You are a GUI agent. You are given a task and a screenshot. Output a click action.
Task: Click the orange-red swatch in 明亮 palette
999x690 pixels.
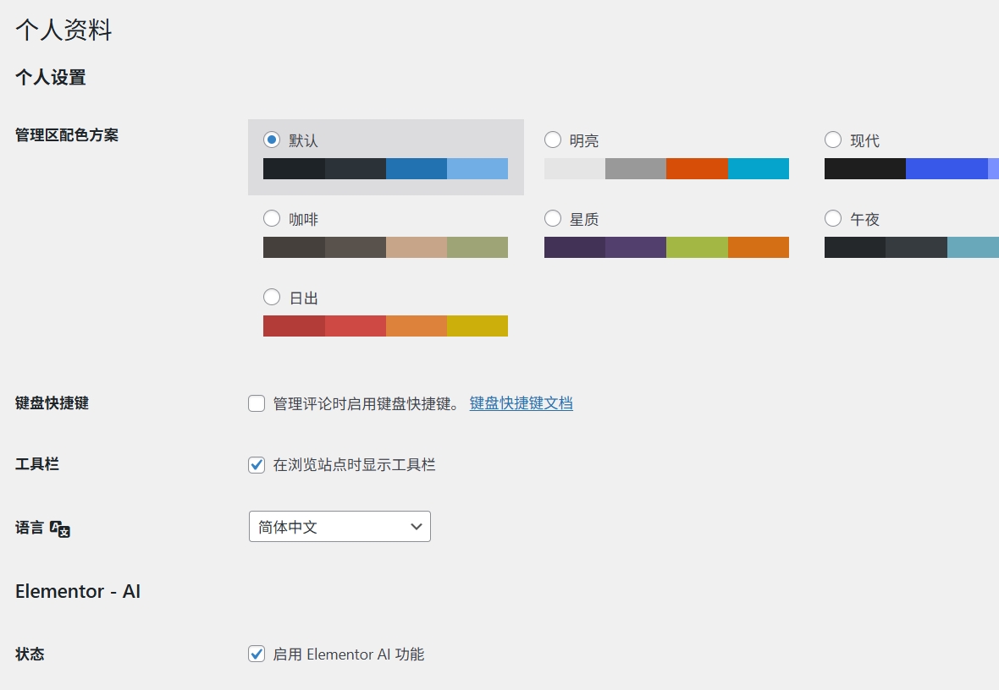point(697,168)
